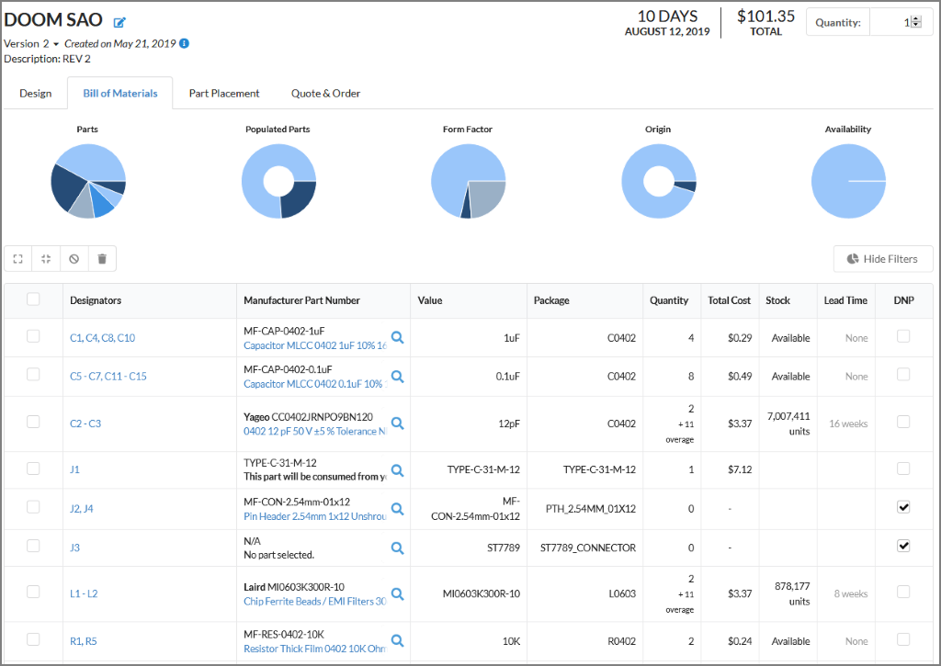Select the row checkbox for C1, C4, C8, C10
941x666 pixels.
coord(33,337)
